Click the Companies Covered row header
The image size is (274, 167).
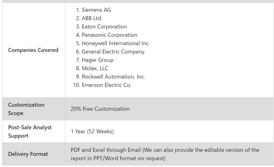click(33, 50)
